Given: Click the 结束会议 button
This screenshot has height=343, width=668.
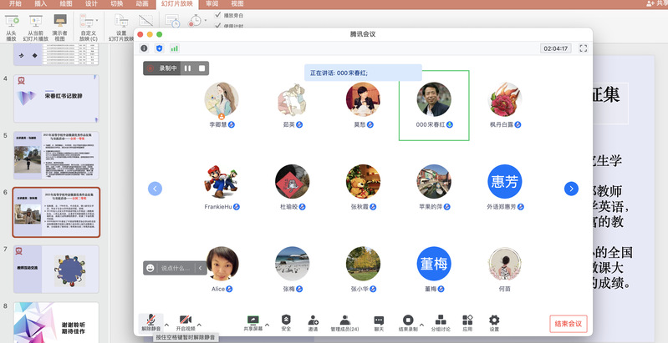Looking at the screenshot, I should click(569, 323).
